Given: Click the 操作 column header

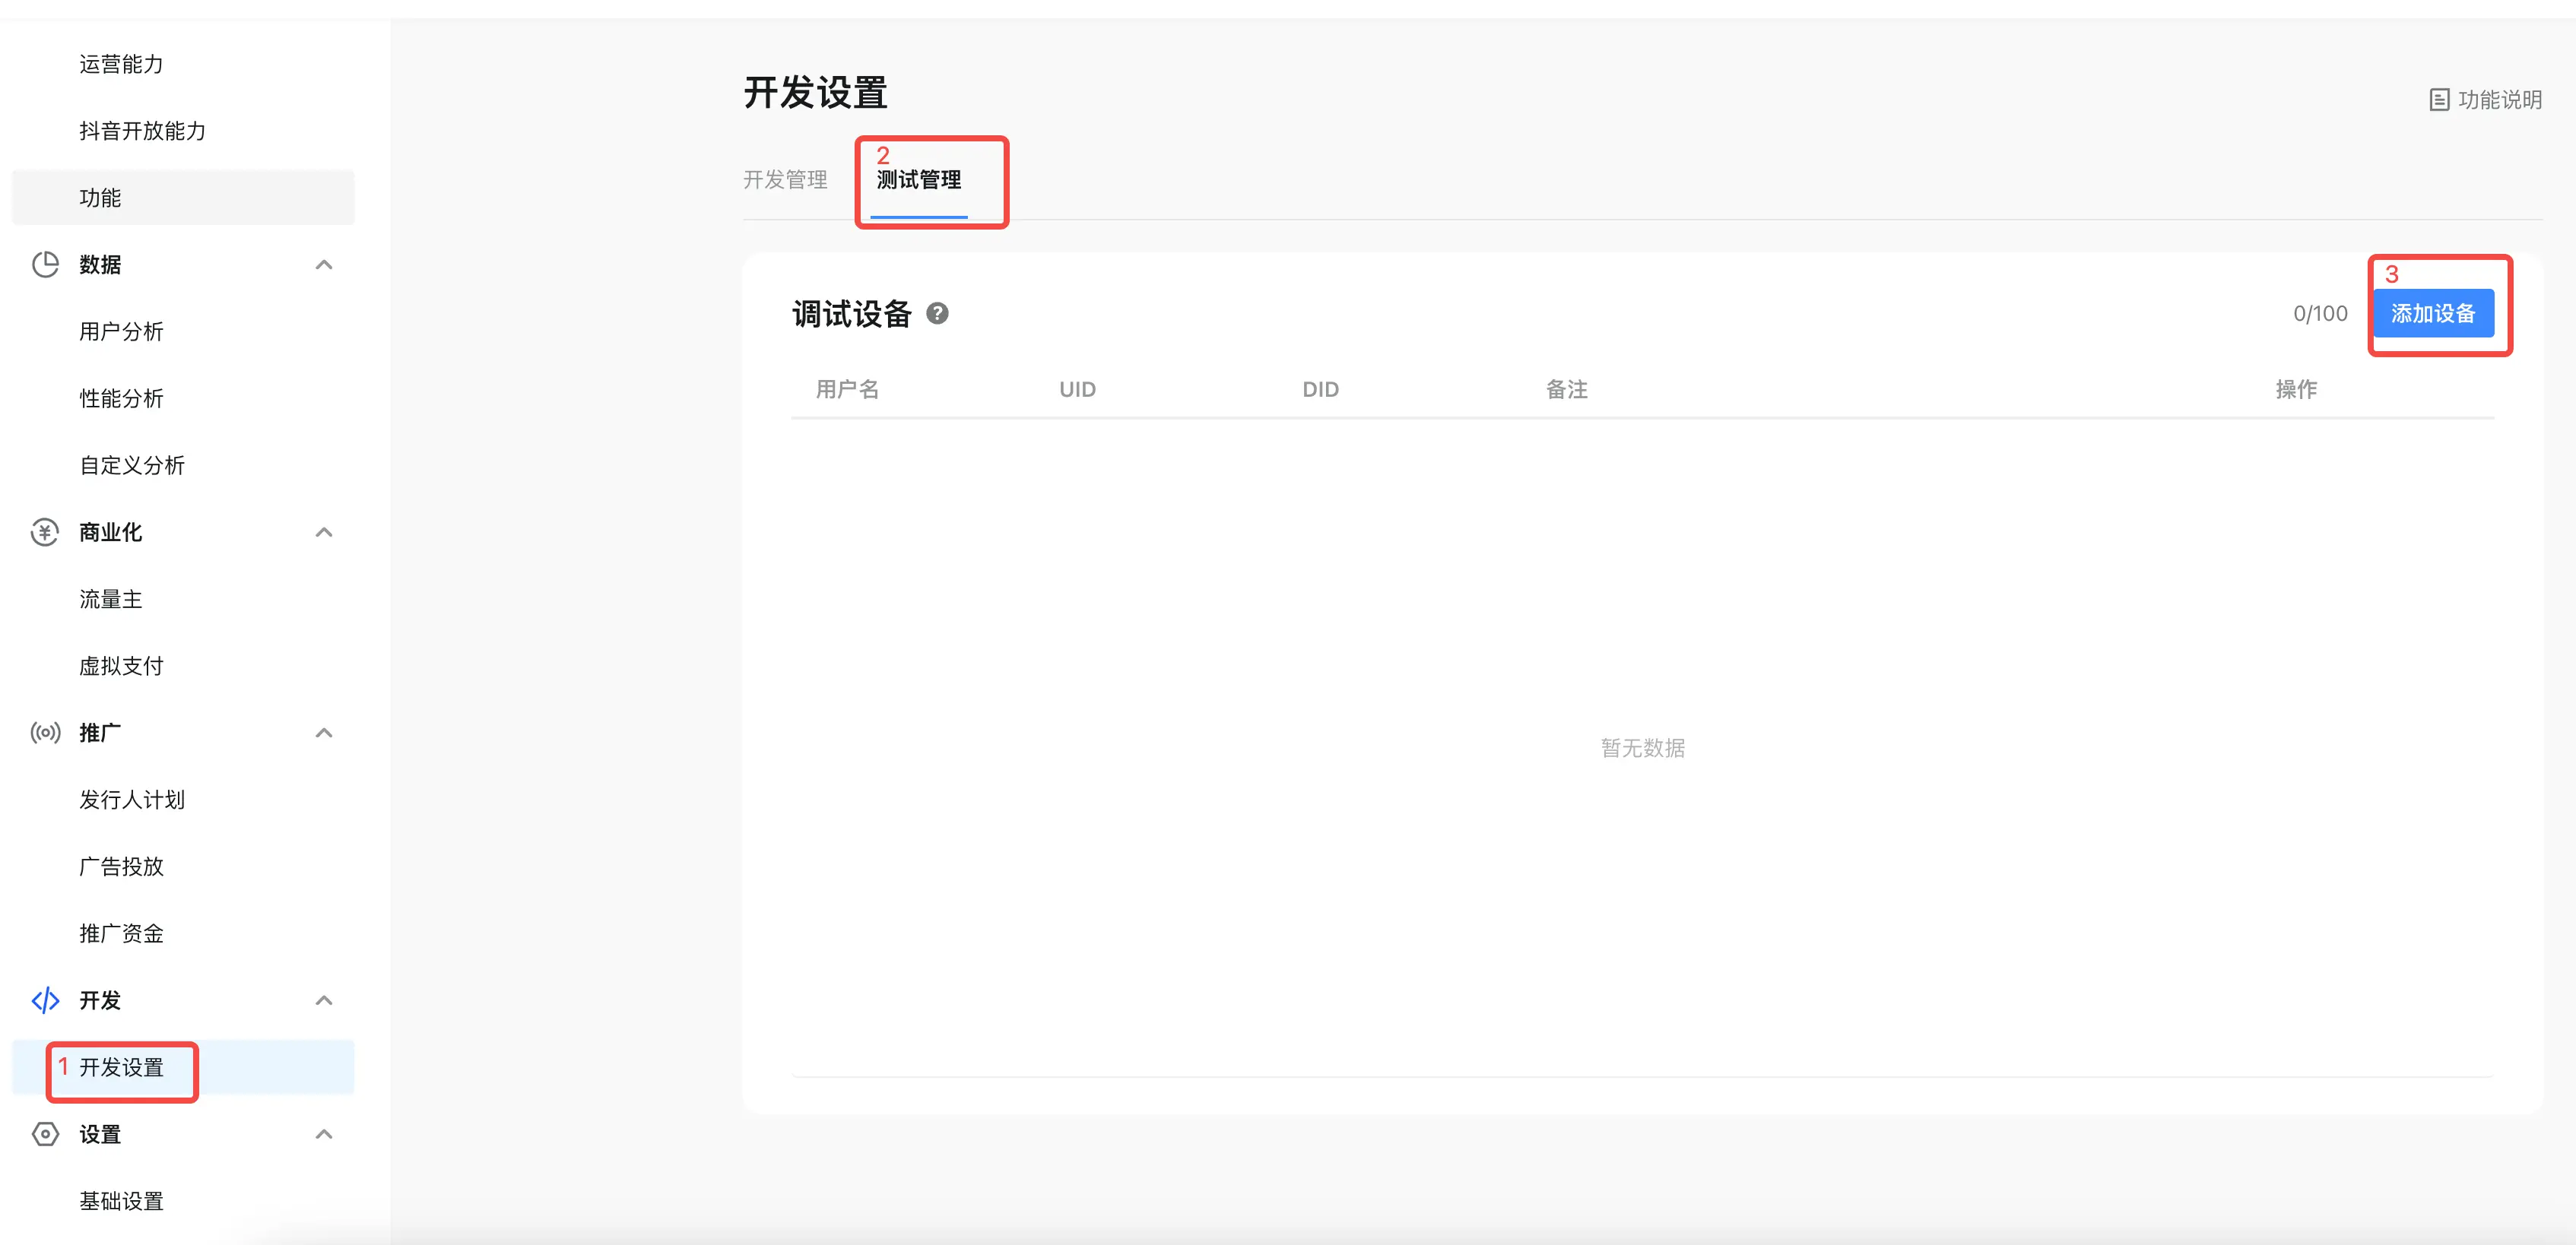Looking at the screenshot, I should (x=2296, y=389).
